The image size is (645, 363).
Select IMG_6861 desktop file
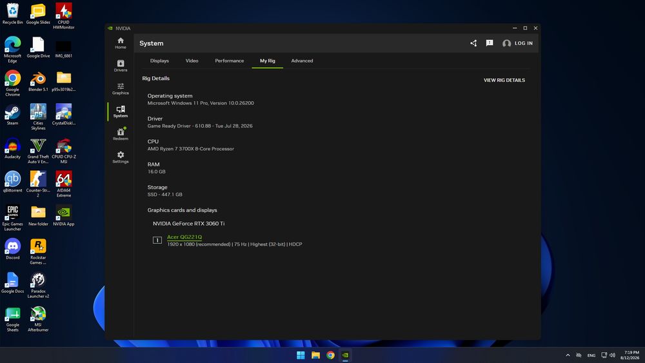(64, 47)
